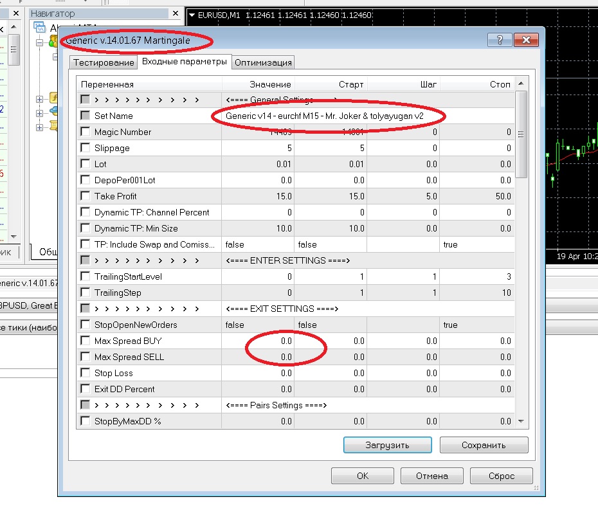Open the EURUSD,M1 chart dropdown arrow
The width and height of the screenshot is (598, 524).
(x=192, y=15)
